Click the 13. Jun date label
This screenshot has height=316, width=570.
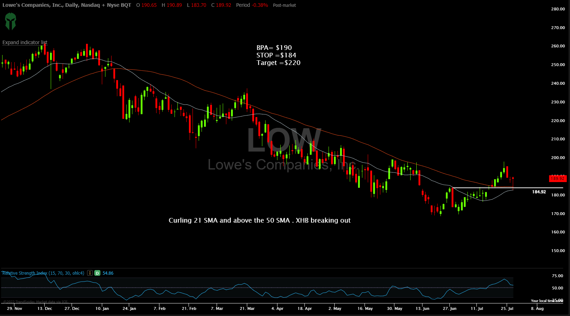(x=422, y=308)
